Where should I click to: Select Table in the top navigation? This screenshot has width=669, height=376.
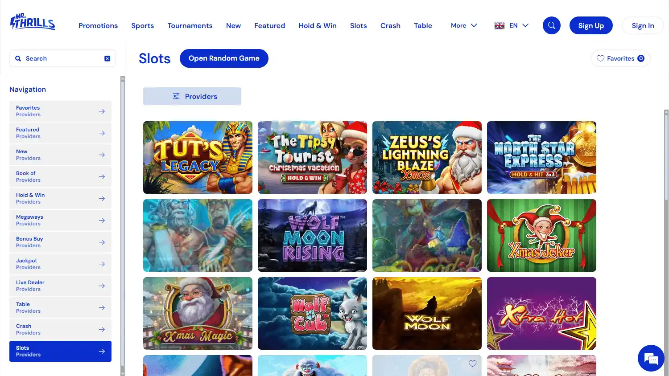[x=423, y=25]
